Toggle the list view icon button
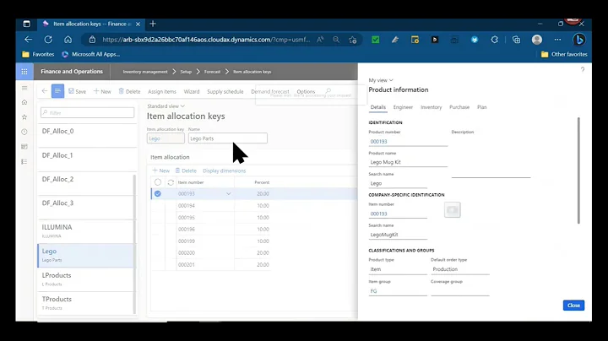608x341 pixels. click(57, 91)
